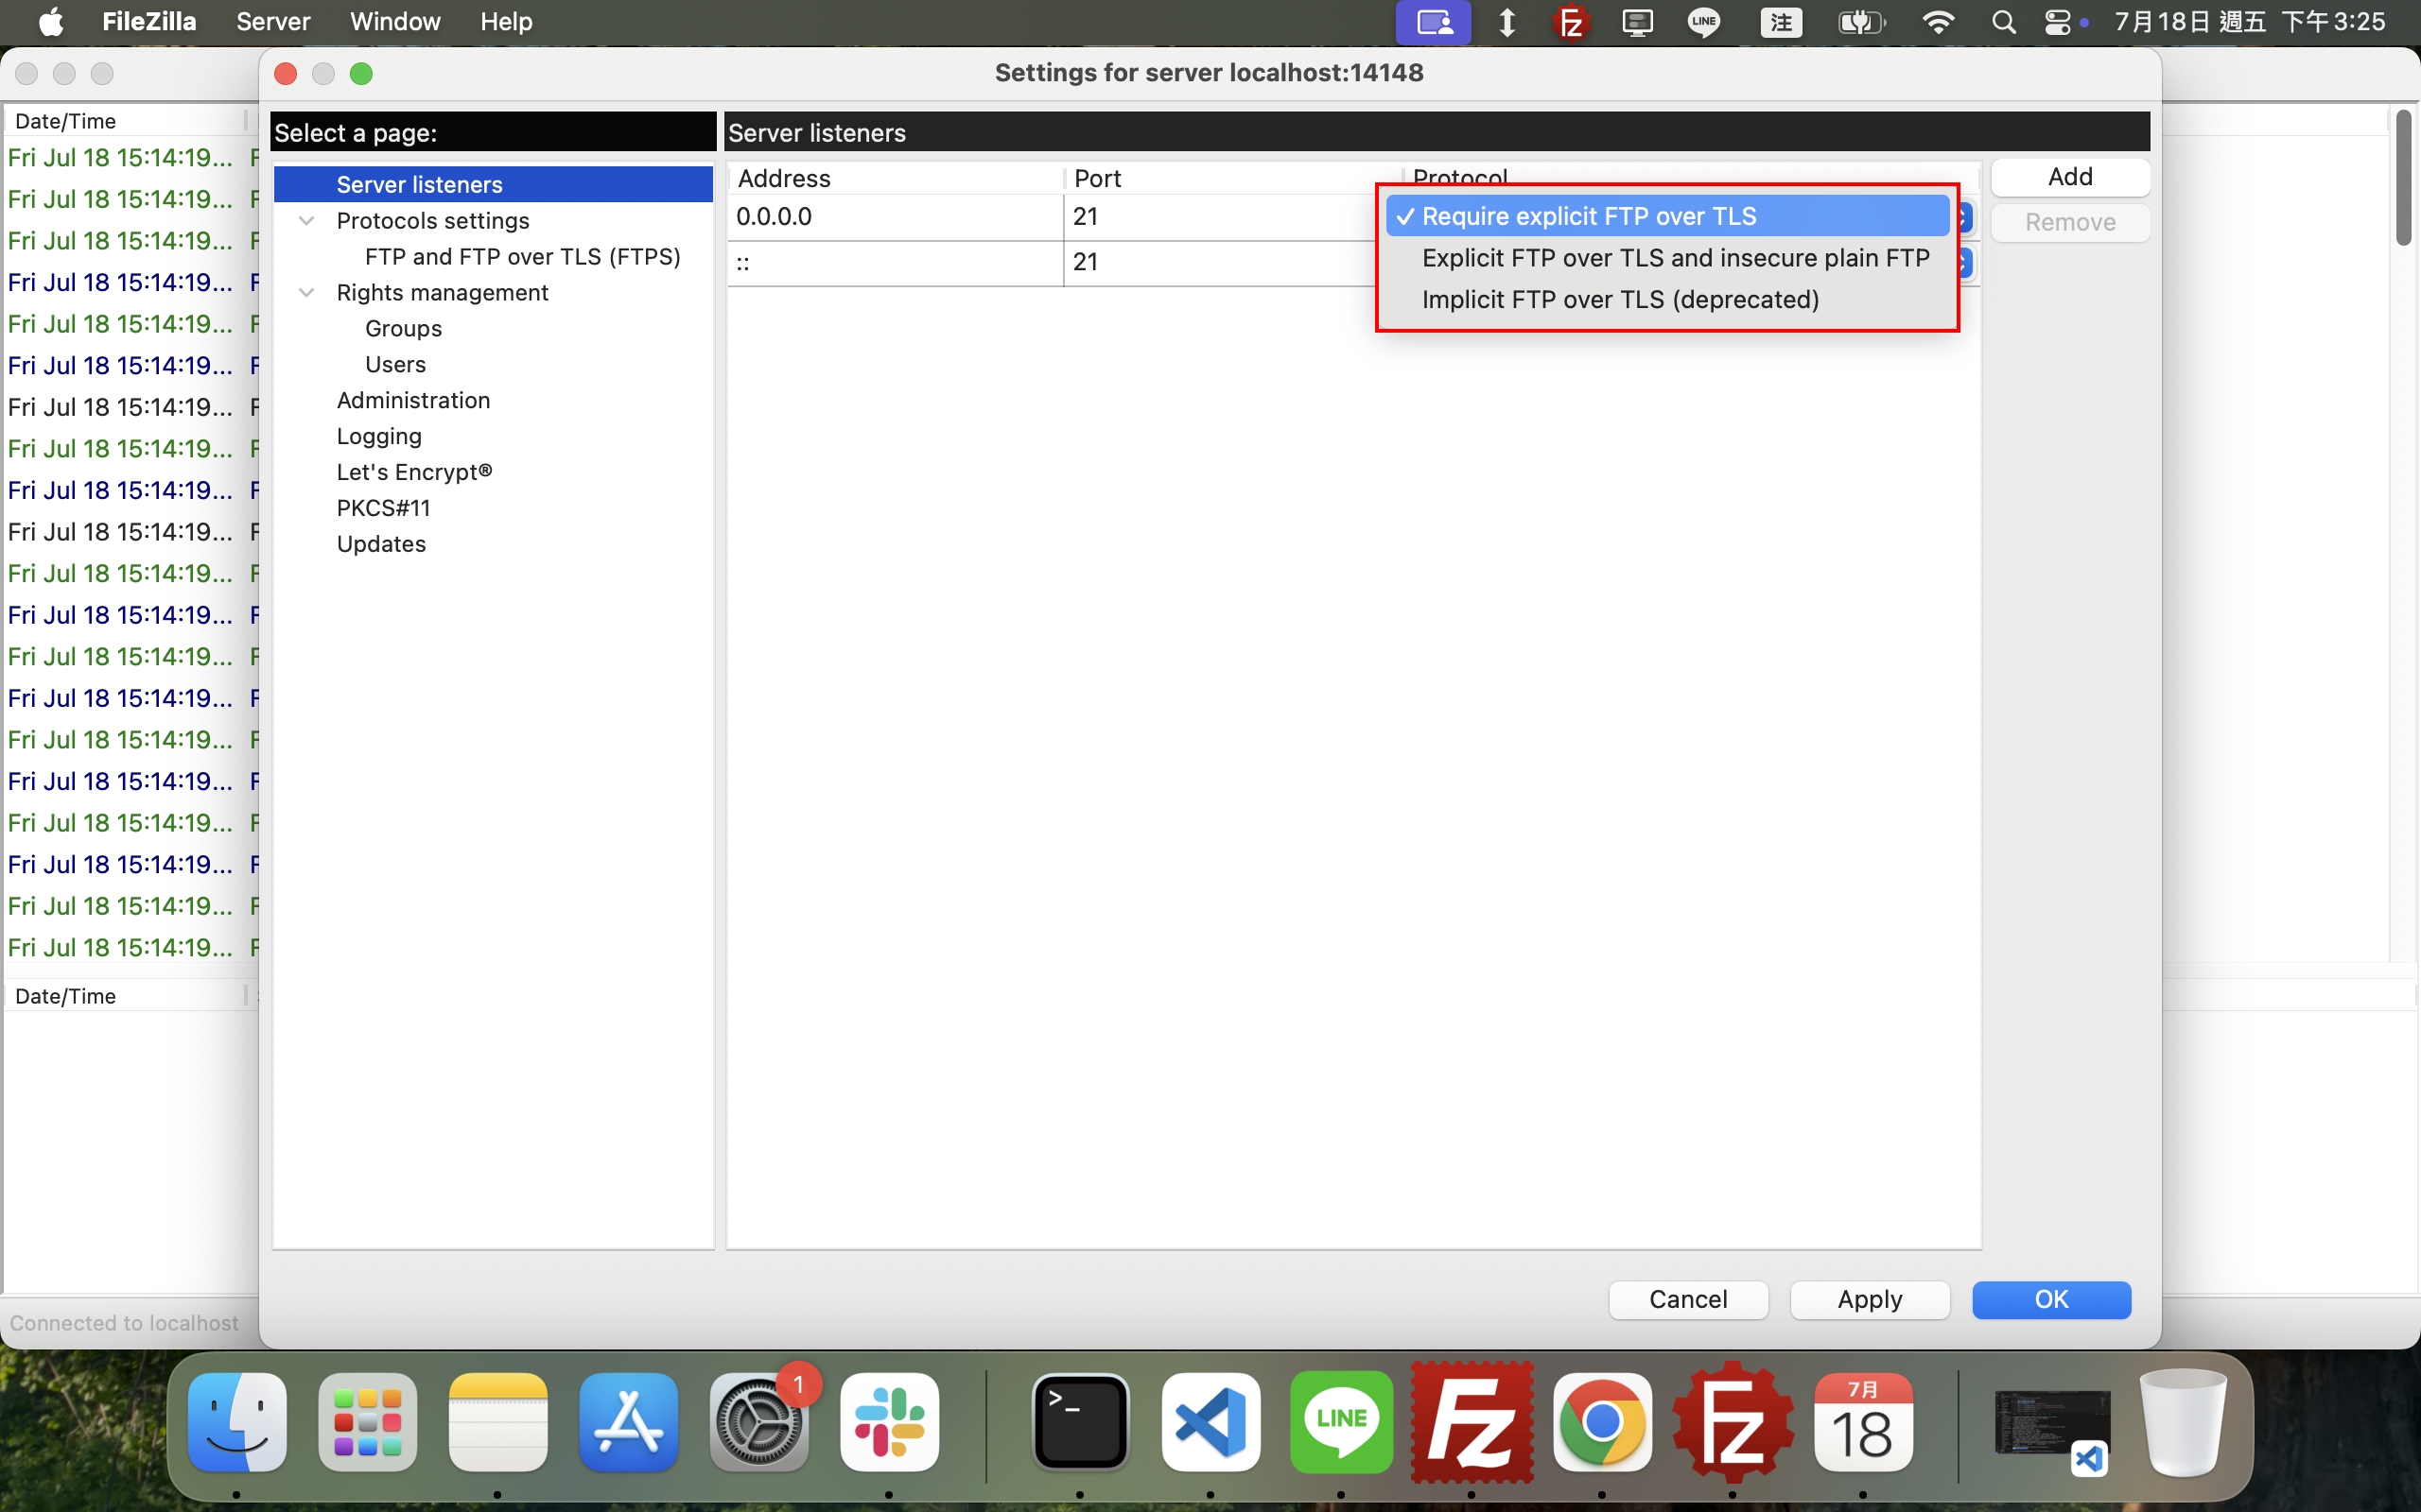Choose Require explicit FTP over TLS

tap(1666, 216)
